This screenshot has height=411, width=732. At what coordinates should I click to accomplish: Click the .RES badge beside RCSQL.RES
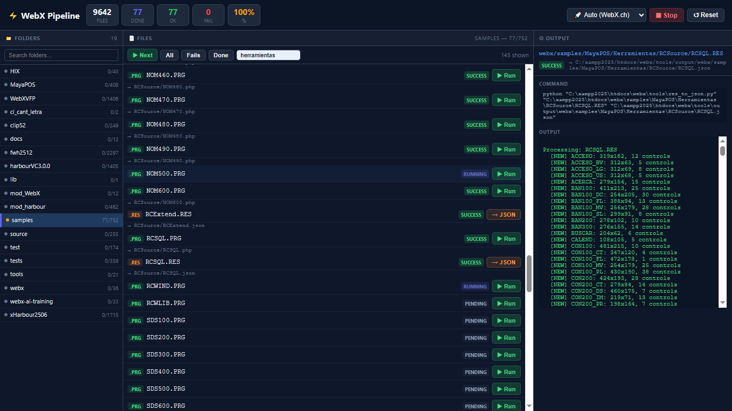coord(135,262)
